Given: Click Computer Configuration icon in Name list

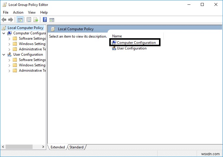Looking at the screenshot, I should click(x=114, y=43).
